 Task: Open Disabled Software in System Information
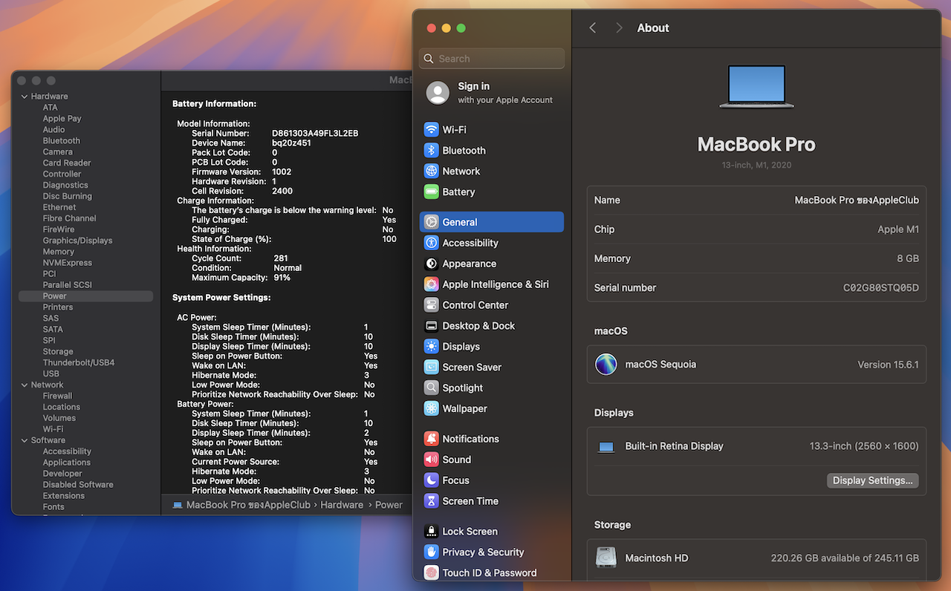pos(78,485)
